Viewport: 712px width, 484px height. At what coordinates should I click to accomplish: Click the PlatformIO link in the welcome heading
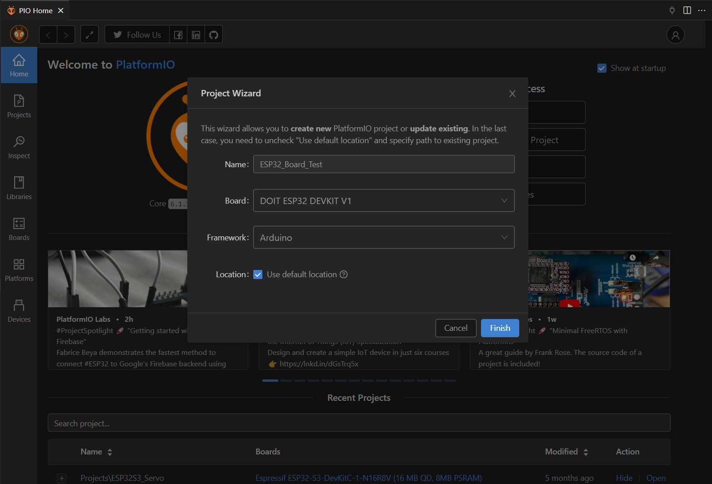click(x=145, y=65)
